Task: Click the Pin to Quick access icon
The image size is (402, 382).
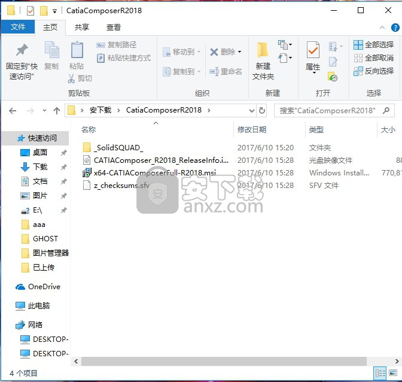Action: 22,50
